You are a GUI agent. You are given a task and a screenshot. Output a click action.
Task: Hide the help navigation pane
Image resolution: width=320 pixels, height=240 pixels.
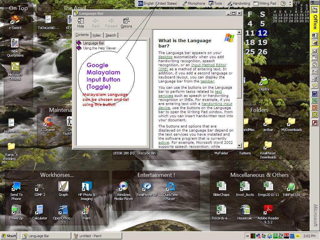click(80, 23)
